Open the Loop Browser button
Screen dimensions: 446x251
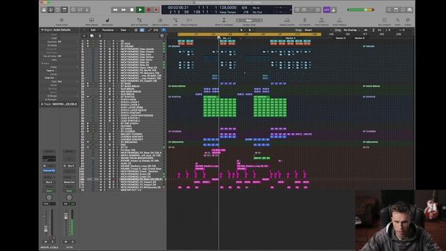[403, 10]
